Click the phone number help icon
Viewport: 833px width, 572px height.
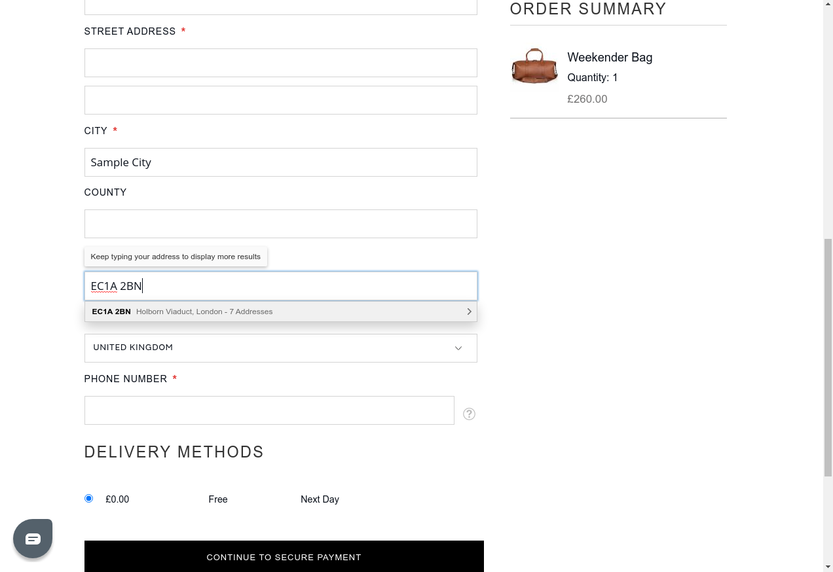pyautogui.click(x=469, y=414)
